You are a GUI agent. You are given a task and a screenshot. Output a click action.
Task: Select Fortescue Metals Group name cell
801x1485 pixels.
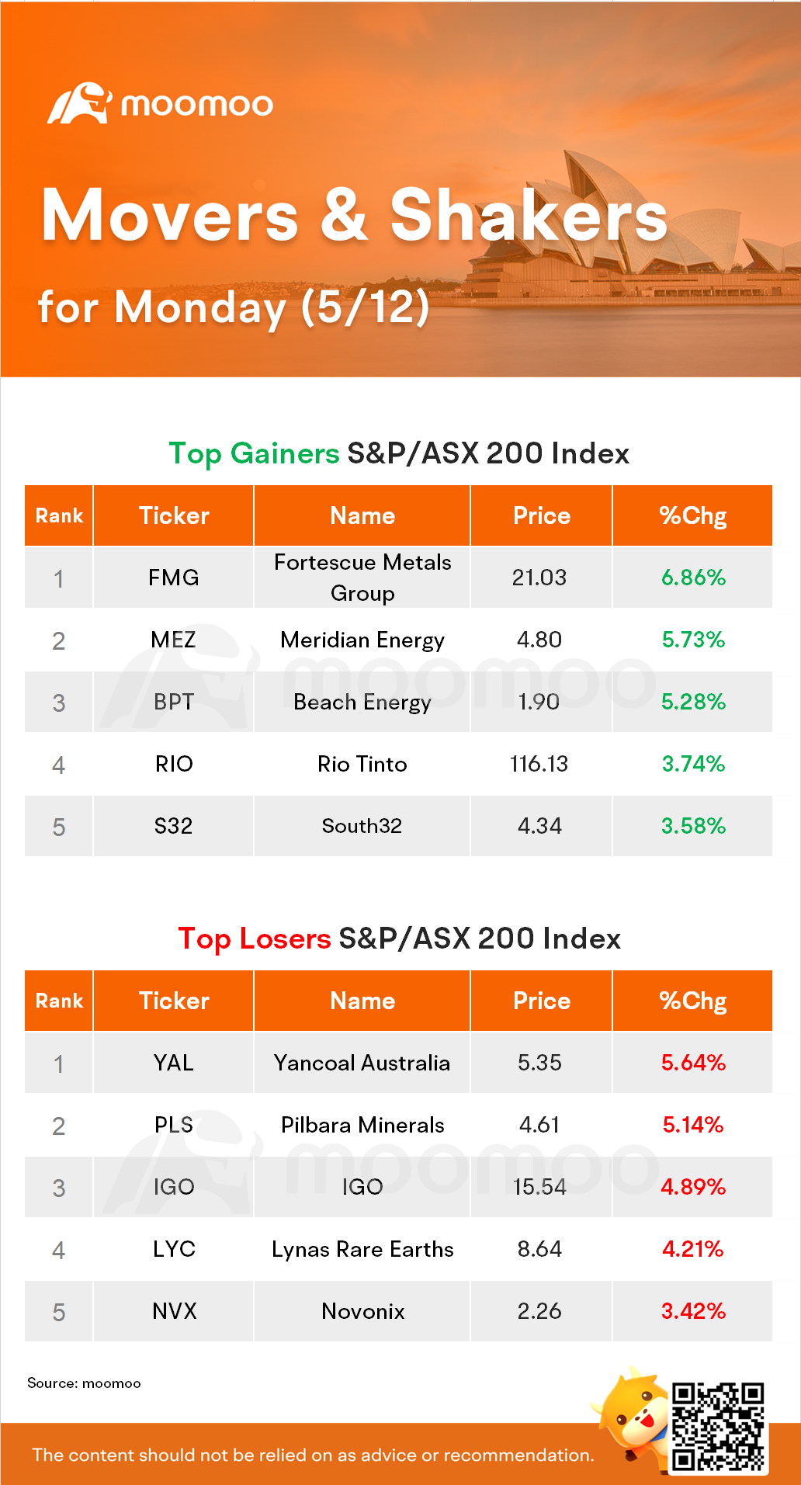tap(362, 578)
